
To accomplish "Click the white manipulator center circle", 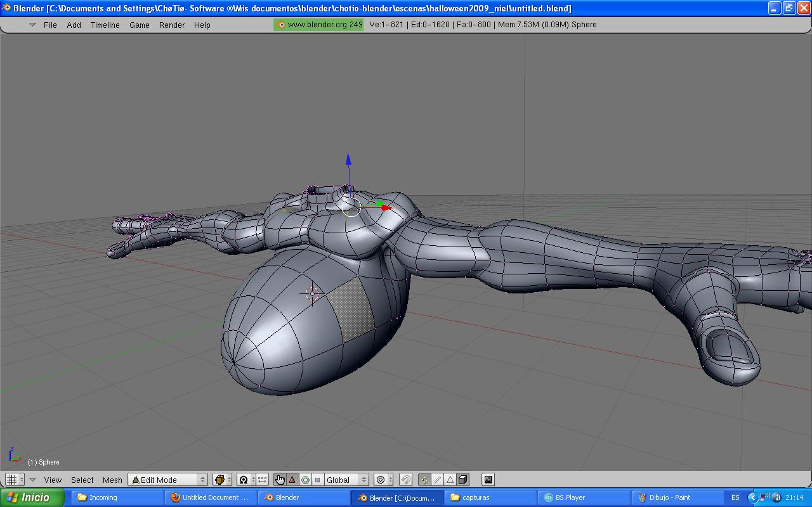I will pos(351,207).
